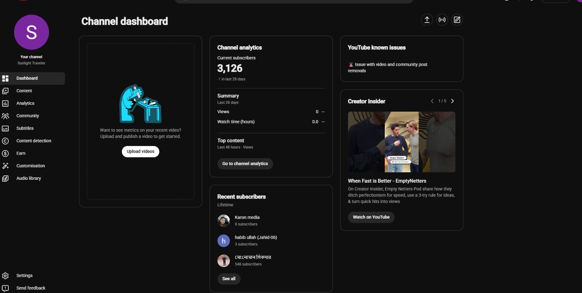Open the Subtitles menu item
This screenshot has width=582, height=293.
32,128
